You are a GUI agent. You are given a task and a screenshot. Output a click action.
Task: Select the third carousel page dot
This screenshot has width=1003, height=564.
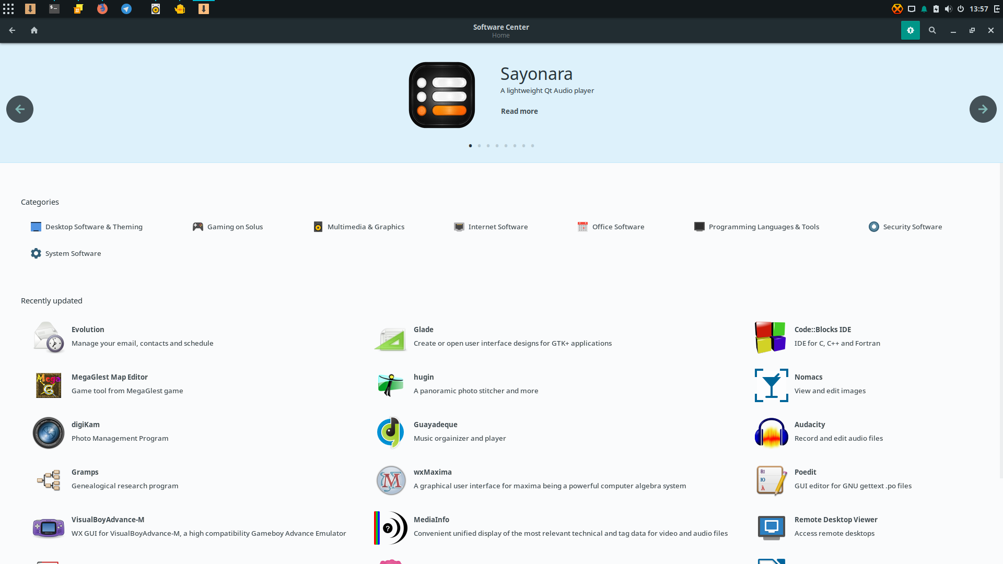(488, 146)
